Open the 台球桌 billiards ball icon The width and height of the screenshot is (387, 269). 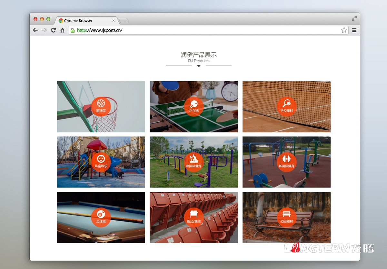(x=101, y=217)
